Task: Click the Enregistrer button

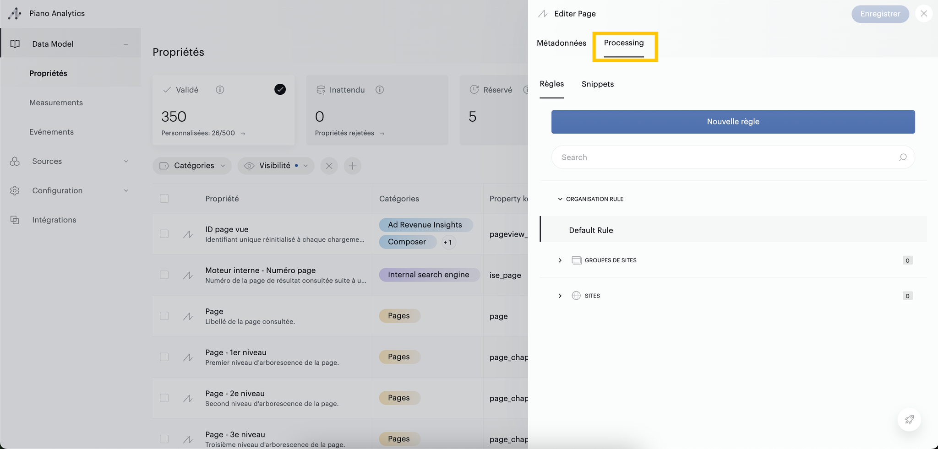Action: [880, 14]
